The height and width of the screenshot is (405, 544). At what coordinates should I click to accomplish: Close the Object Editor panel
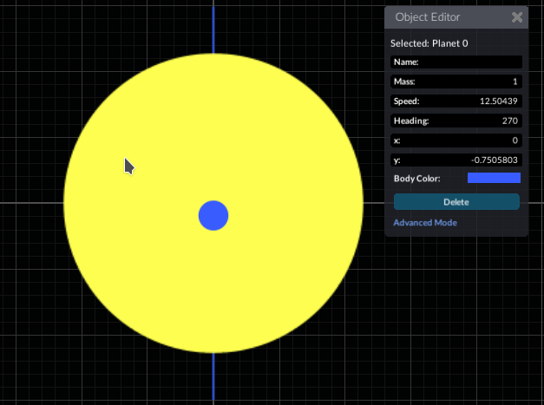(x=517, y=17)
